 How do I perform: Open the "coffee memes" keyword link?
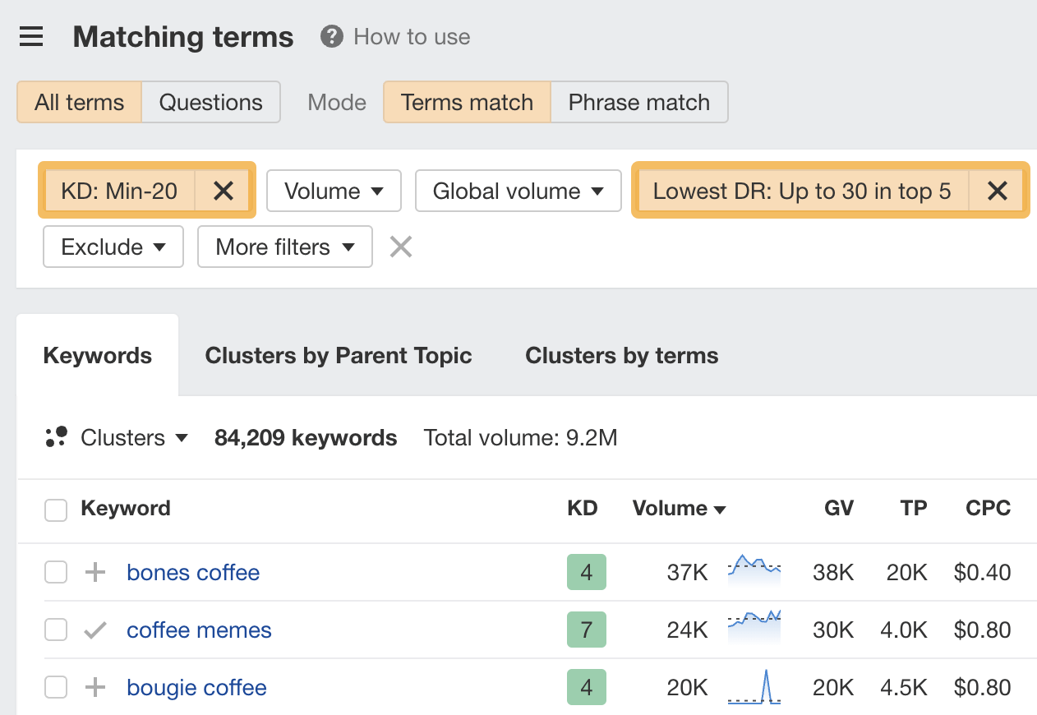point(199,630)
